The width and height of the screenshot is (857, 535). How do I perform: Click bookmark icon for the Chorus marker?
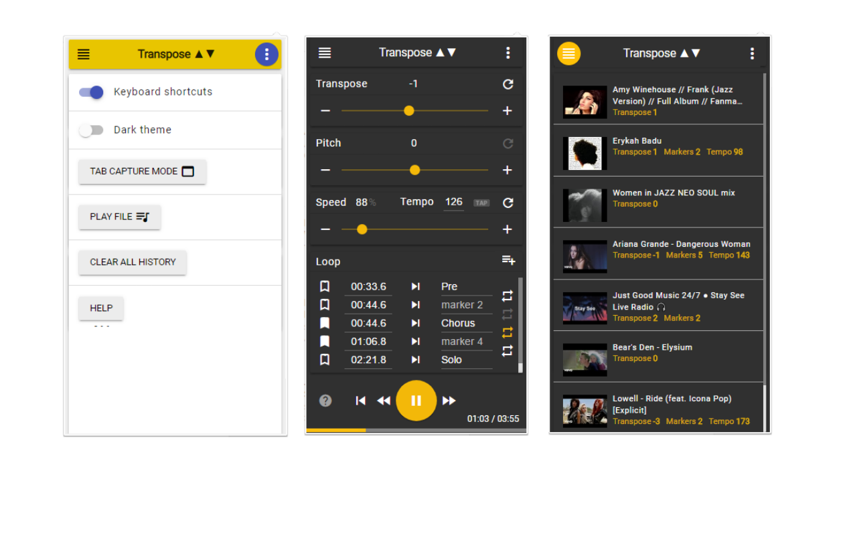point(325,323)
